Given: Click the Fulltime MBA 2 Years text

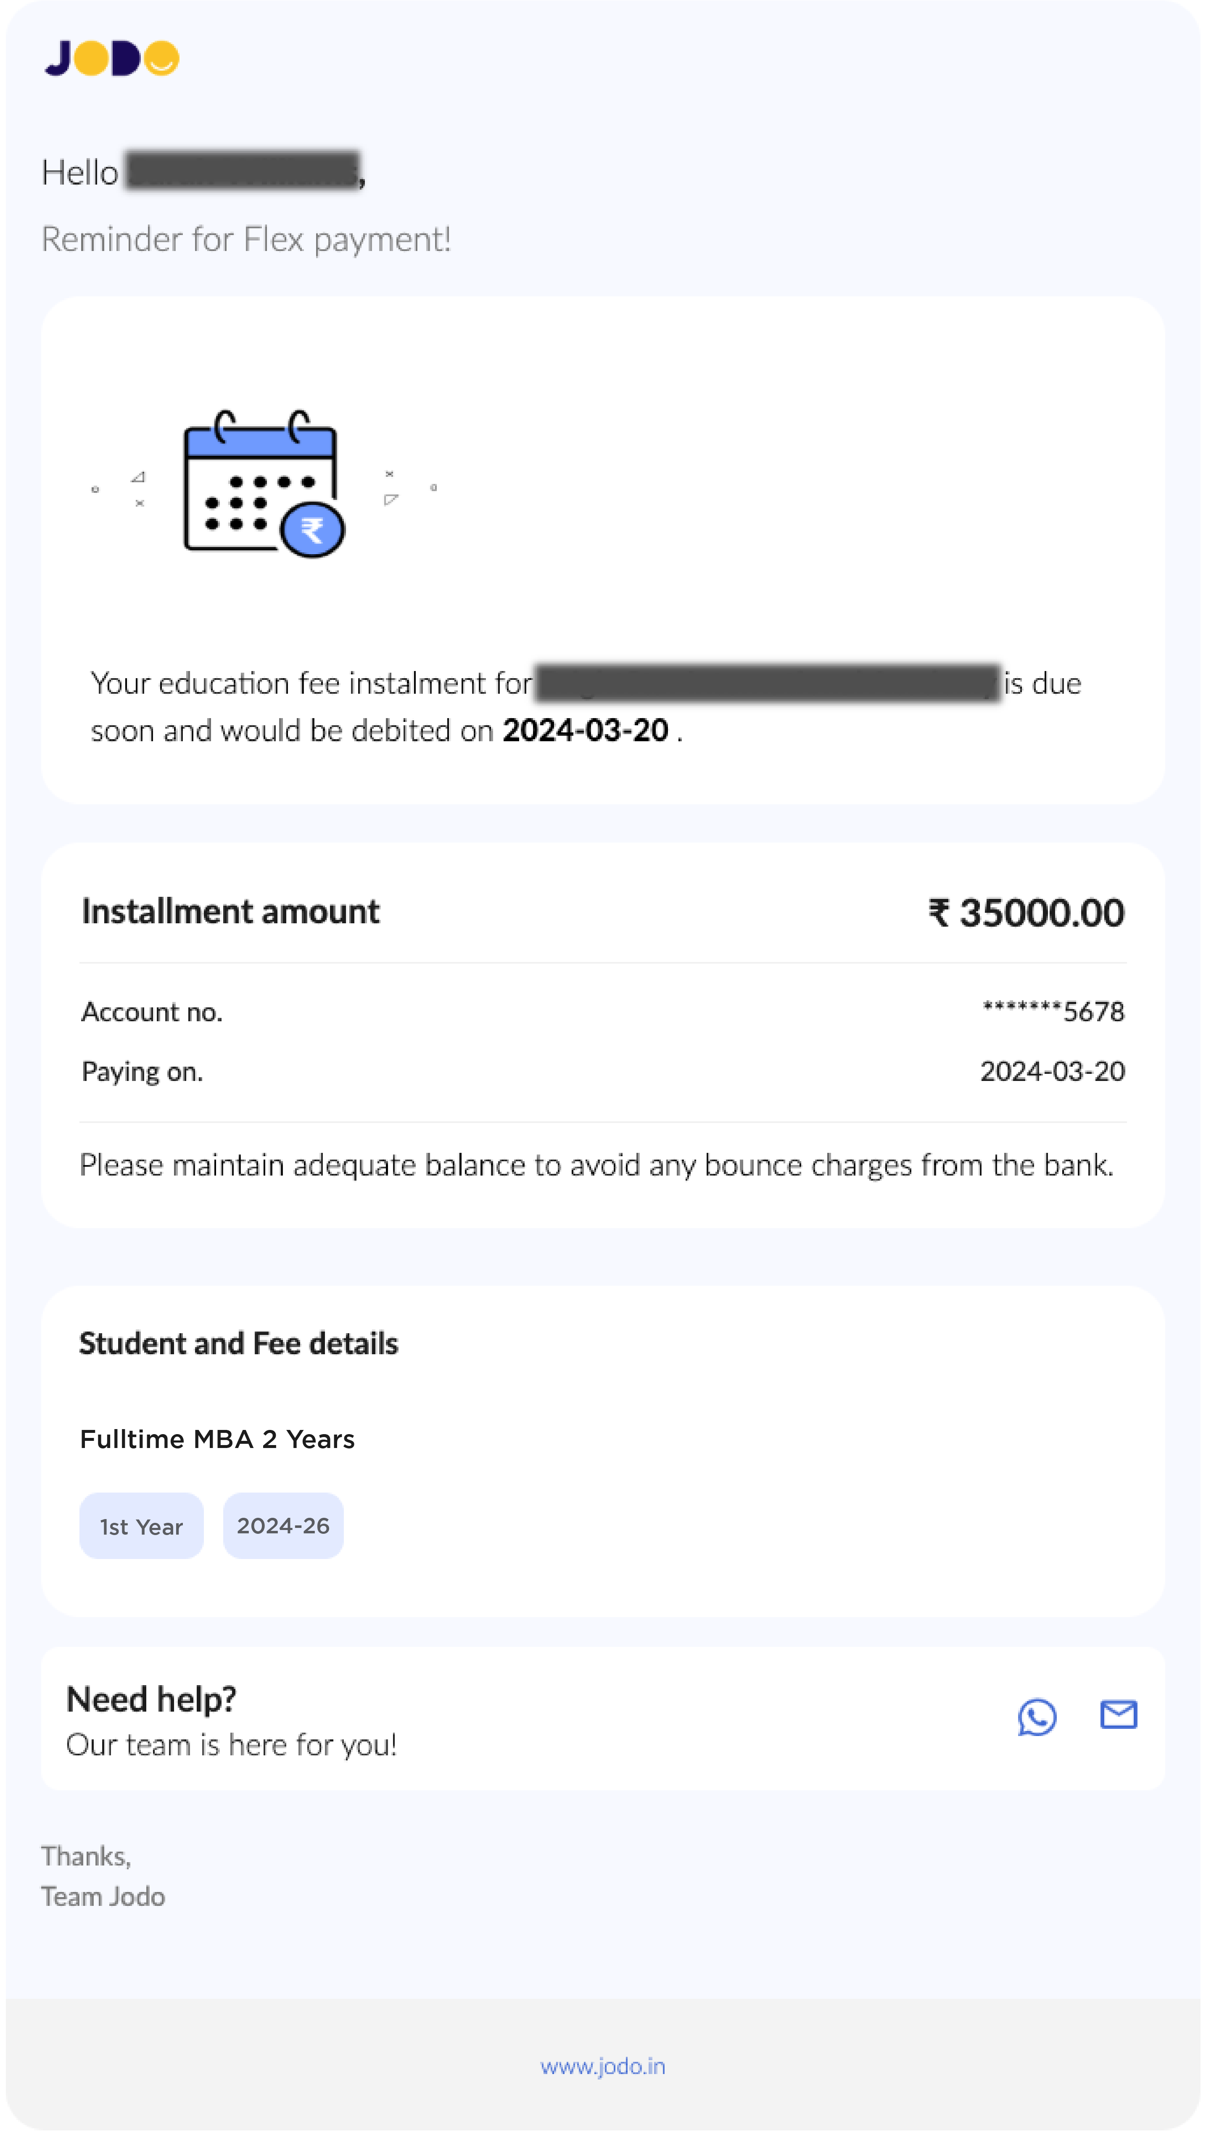Looking at the screenshot, I should tap(217, 1440).
